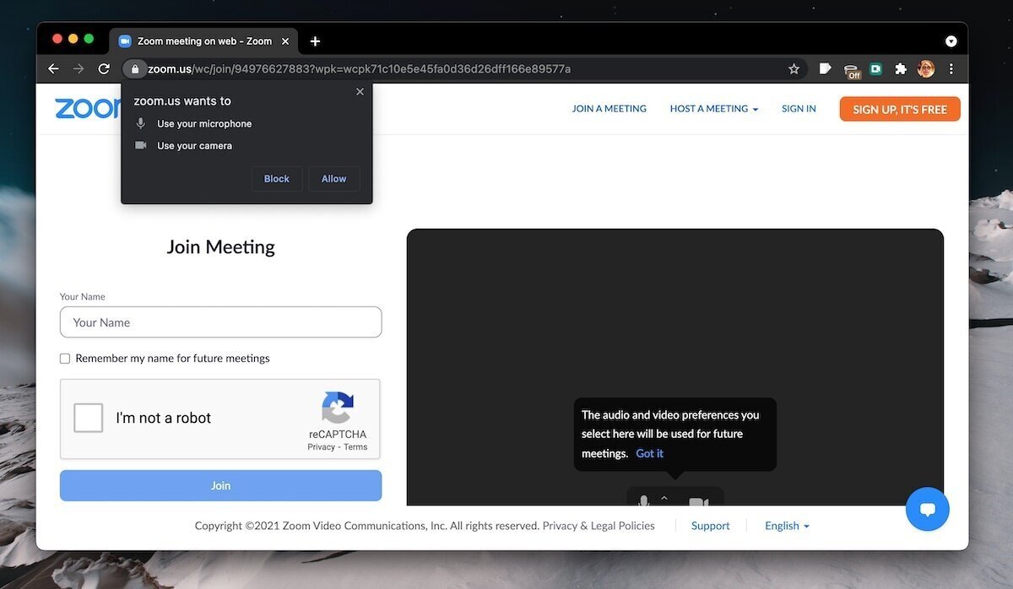The width and height of the screenshot is (1013, 589).
Task: Open the Chrome three-dot menu
Action: click(951, 68)
